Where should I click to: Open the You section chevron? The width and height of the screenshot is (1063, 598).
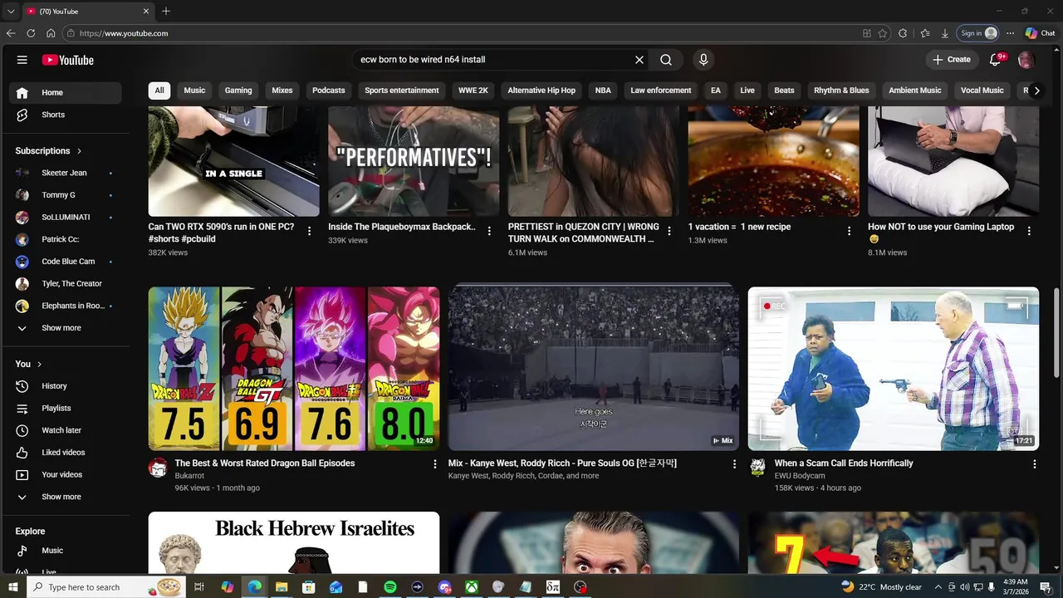coord(39,364)
